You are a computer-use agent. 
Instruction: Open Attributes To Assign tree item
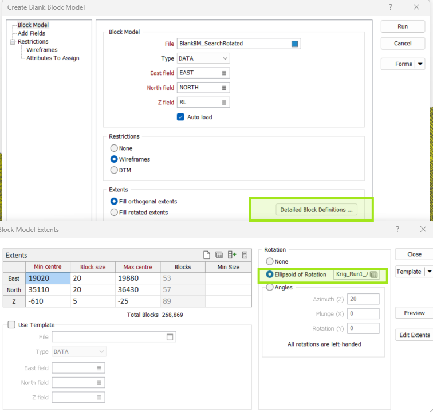(53, 58)
